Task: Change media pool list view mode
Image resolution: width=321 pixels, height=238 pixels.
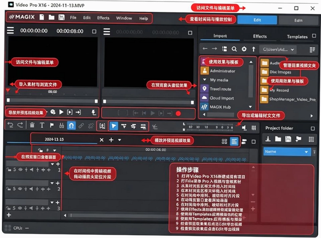Action: [x=312, y=50]
